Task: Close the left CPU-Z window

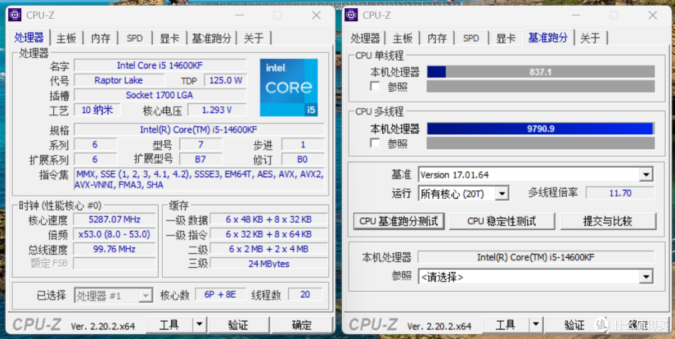Action: pyautogui.click(x=316, y=15)
